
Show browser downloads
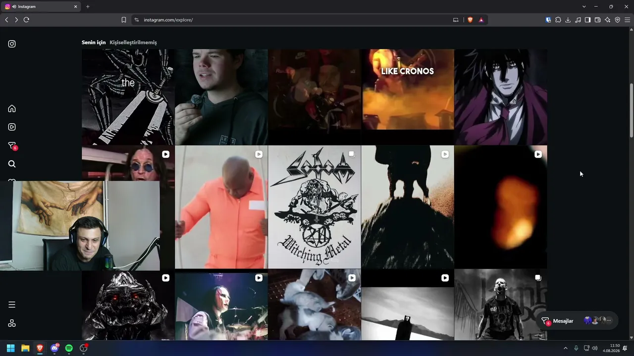pos(568,20)
